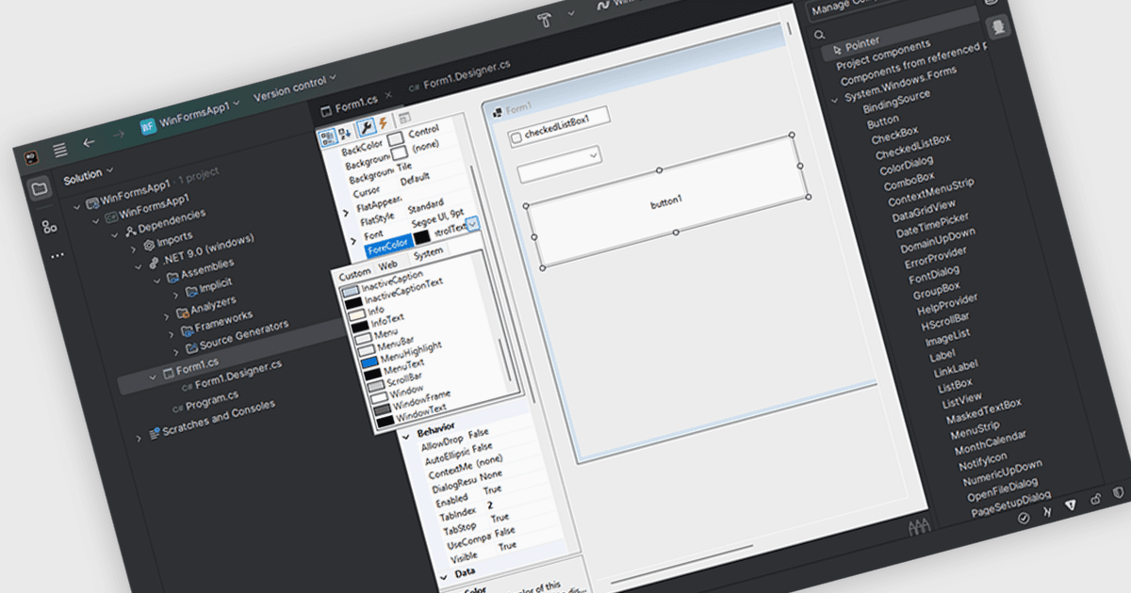This screenshot has height=593, width=1131.
Task: Open the Explorer folder tool window
Action: (39, 188)
